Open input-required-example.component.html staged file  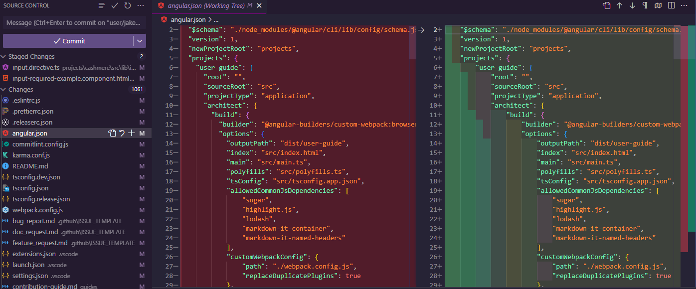point(76,78)
